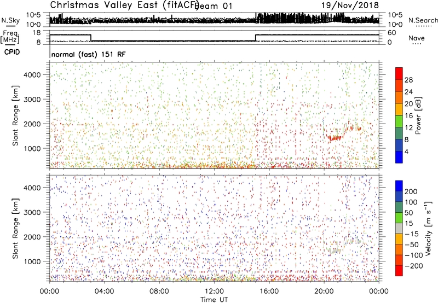
Task: Click the frequency step-up near 15:00
Action: coord(256,38)
